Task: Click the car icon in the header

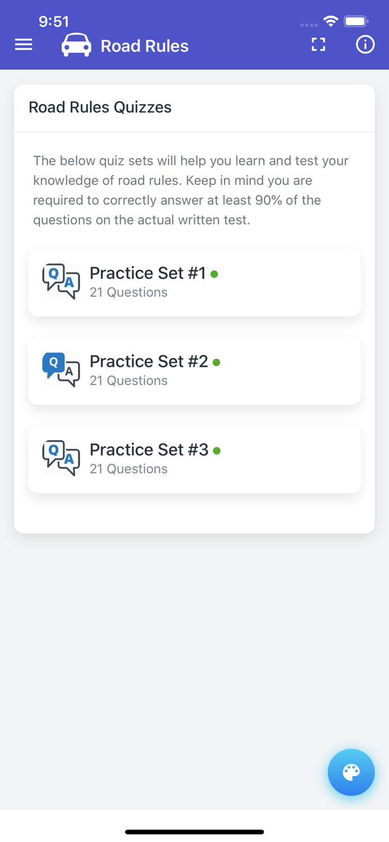Action: pyautogui.click(x=76, y=44)
